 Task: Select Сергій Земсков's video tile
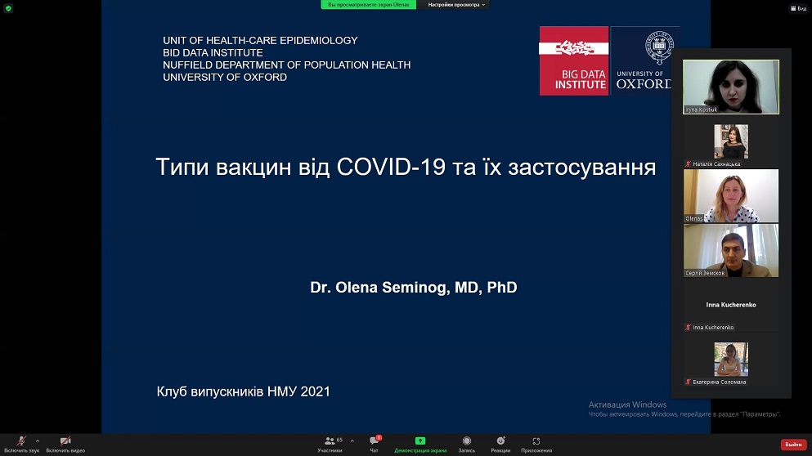pyautogui.click(x=730, y=251)
